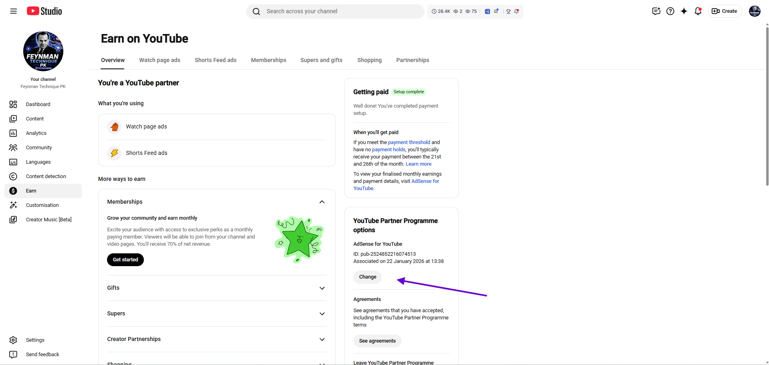Screen dimensions: 769x365
Task: Open the account avatar menu
Action: pos(755,11)
